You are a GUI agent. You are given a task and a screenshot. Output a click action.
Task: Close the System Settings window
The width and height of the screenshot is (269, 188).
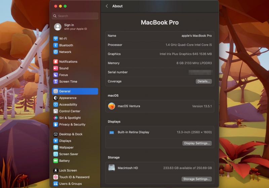click(55, 6)
